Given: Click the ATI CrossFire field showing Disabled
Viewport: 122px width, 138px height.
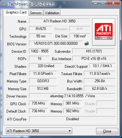Looking at the screenshot, I should pyautogui.click(x=73, y=119).
